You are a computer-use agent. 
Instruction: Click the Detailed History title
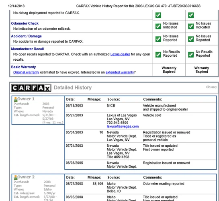coord(73,88)
